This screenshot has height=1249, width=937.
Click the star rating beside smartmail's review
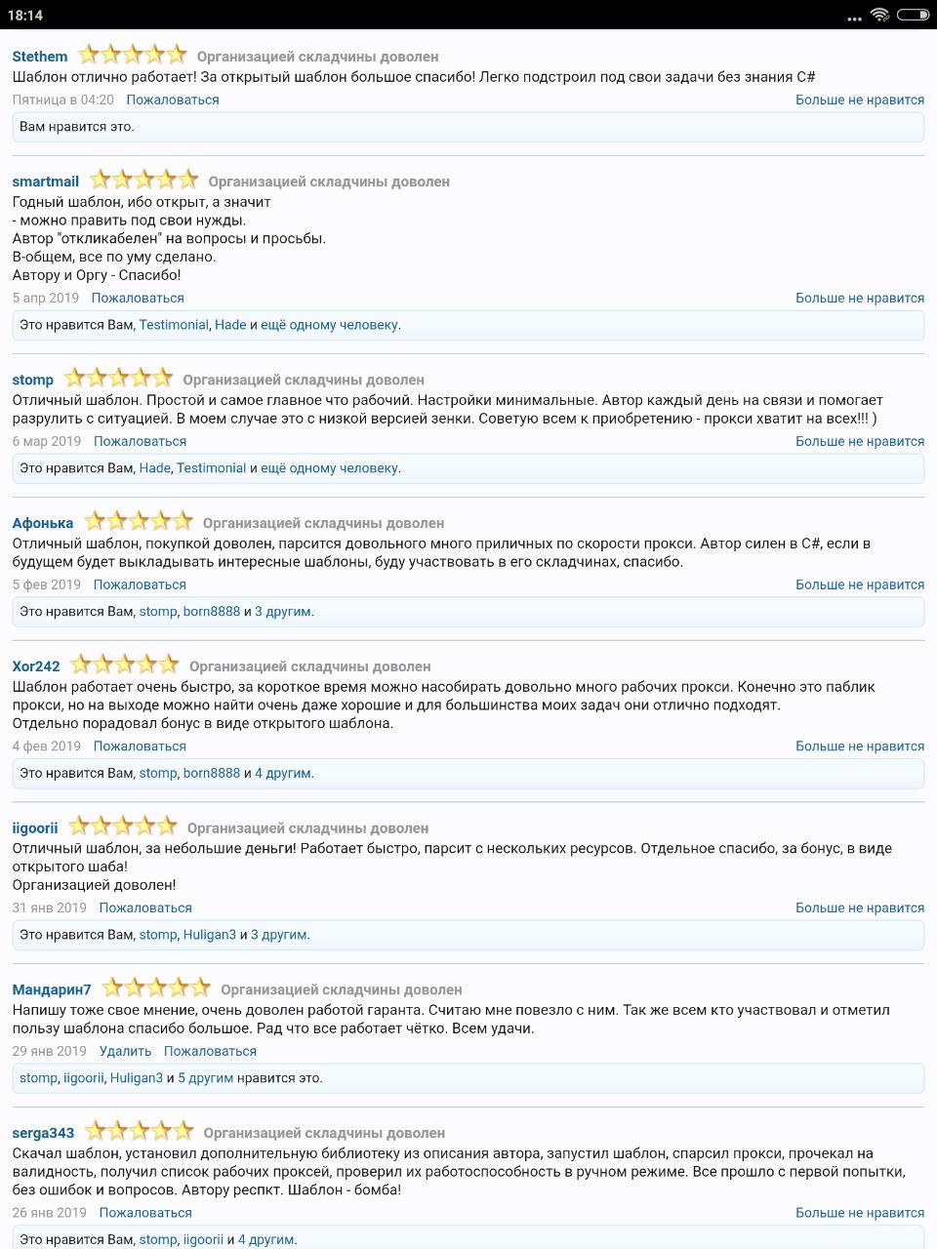coord(143,180)
